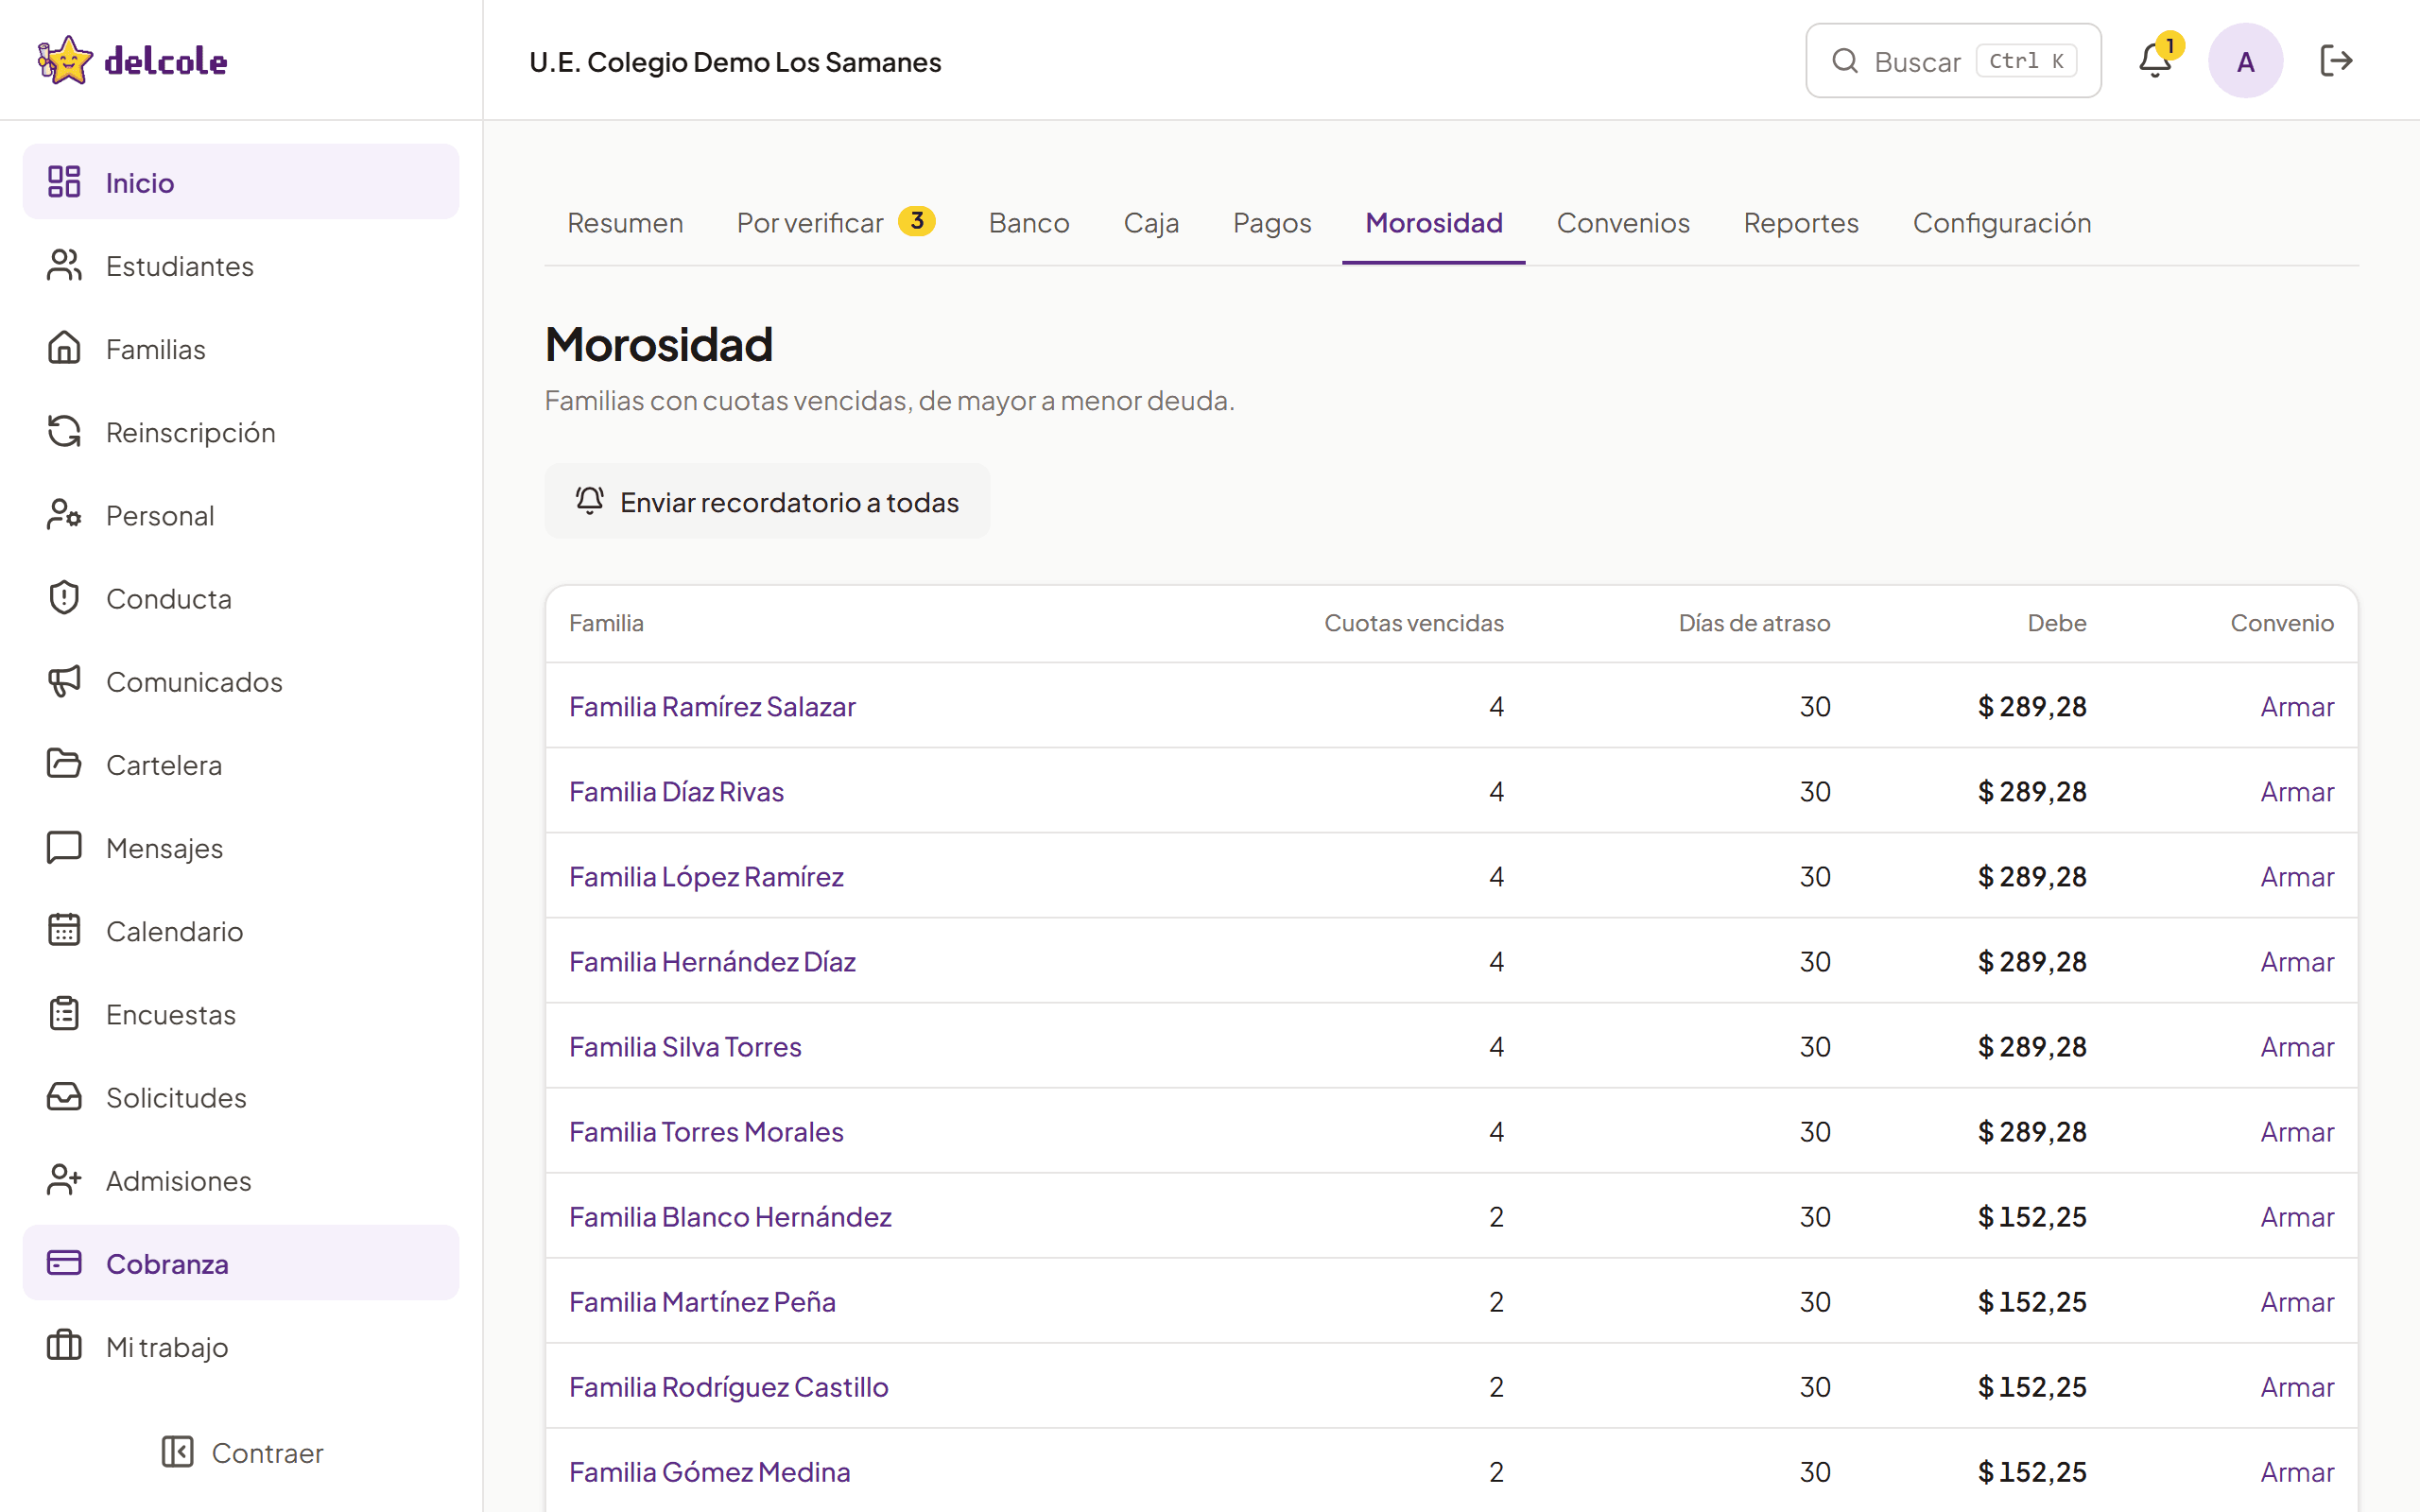2420x1512 pixels.
Task: Open Familia Ramírez Salazar link
Action: (712, 706)
